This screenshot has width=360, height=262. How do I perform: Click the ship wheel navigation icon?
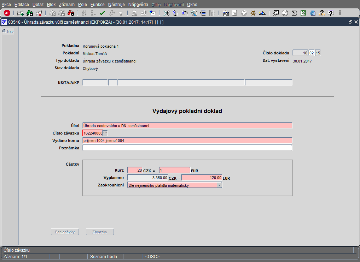(253, 13)
